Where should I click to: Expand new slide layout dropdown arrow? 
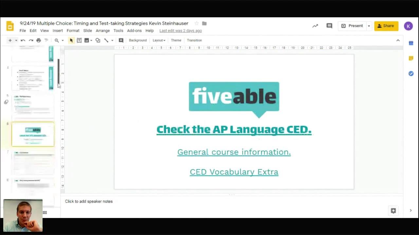point(16,40)
